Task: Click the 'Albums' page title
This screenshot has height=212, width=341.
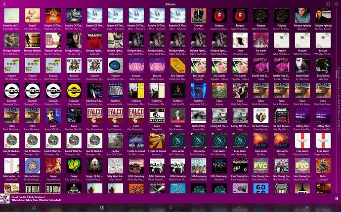Action: (170, 4)
